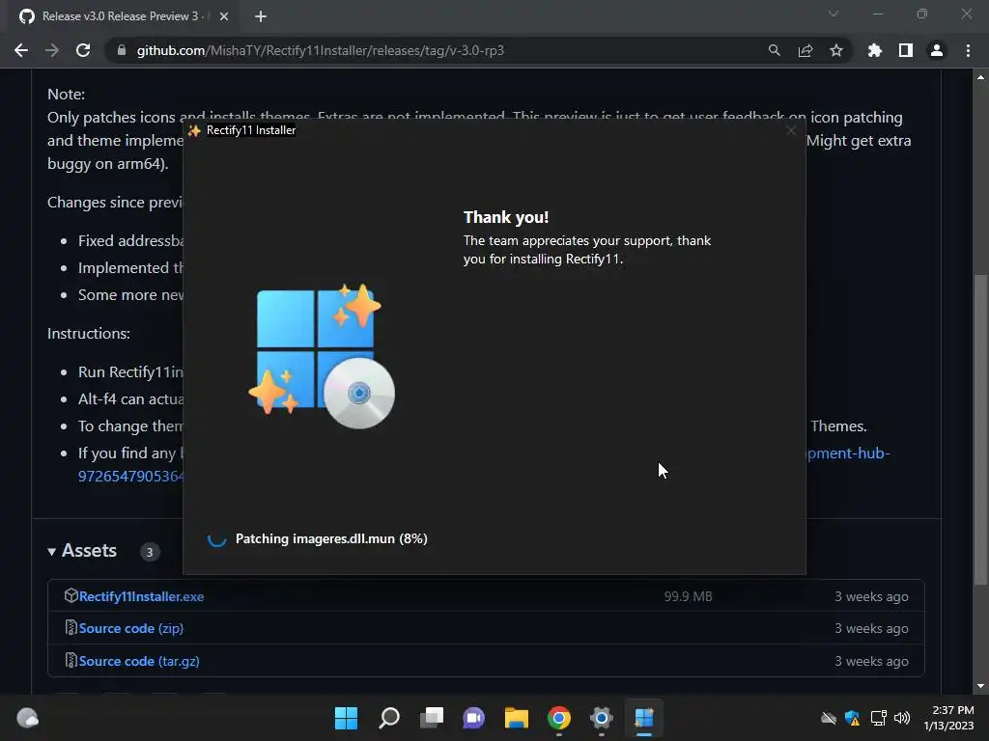Download Source code (zip)
The image size is (989, 741).
tap(131, 628)
